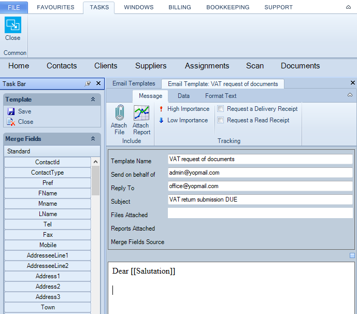The width and height of the screenshot is (357, 314).
Task: Set High Importance flag
Action: click(184, 109)
